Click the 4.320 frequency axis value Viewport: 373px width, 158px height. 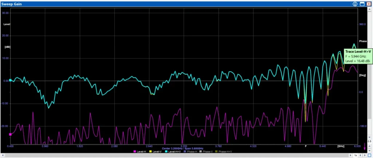254,146
